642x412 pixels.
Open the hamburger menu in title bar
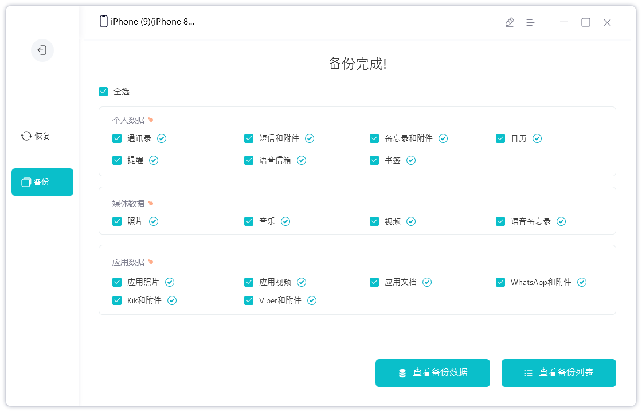coord(530,22)
